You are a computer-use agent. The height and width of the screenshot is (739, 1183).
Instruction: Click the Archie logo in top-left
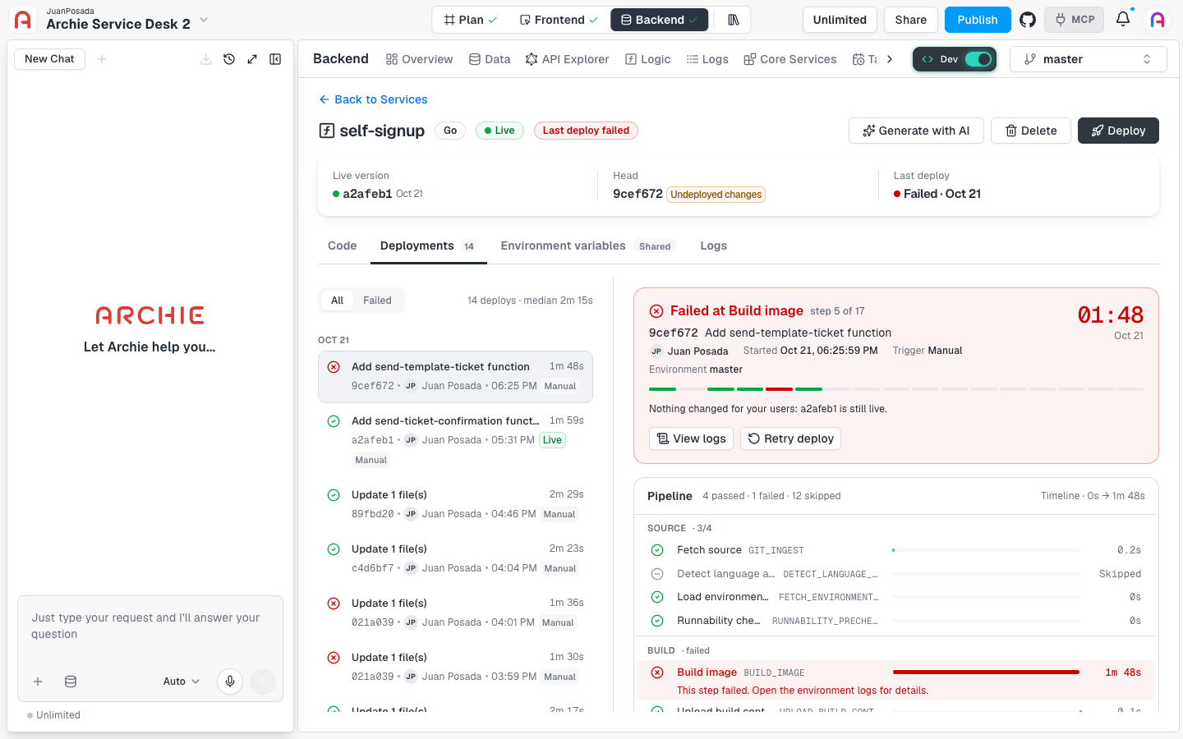(23, 20)
